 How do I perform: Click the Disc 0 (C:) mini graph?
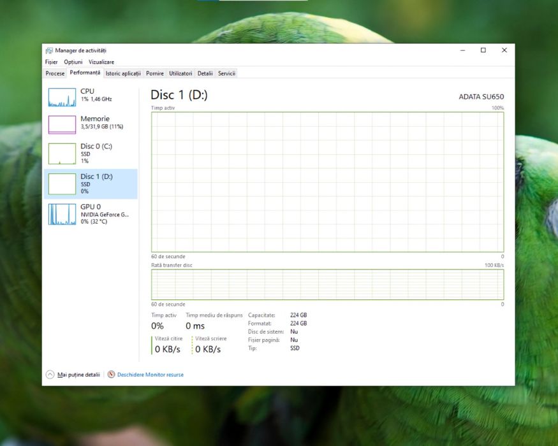[x=62, y=154]
